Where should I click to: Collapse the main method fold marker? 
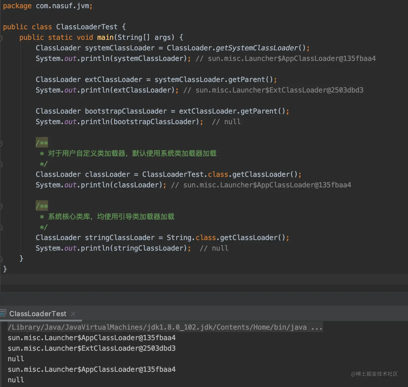click(1, 38)
